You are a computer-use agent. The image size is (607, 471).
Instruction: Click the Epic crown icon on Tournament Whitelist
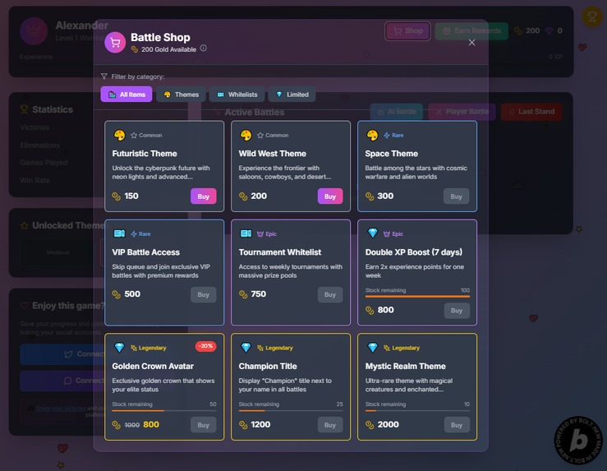pyautogui.click(x=260, y=234)
